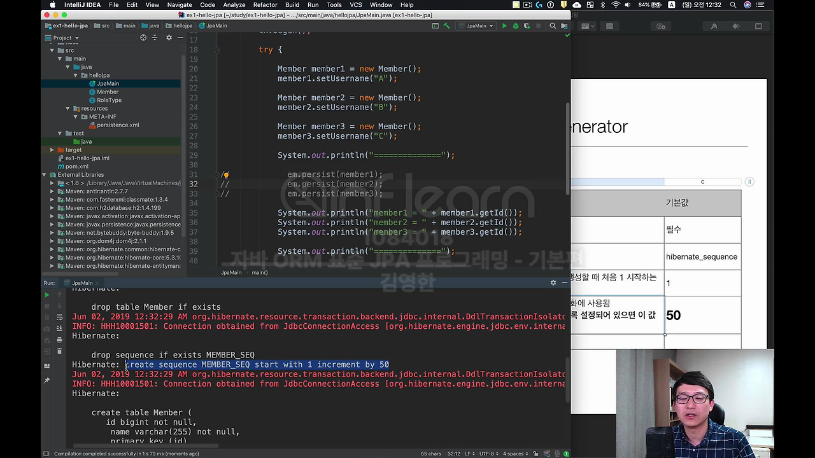Open the Tools menu
815x458 pixels.
coord(334,5)
